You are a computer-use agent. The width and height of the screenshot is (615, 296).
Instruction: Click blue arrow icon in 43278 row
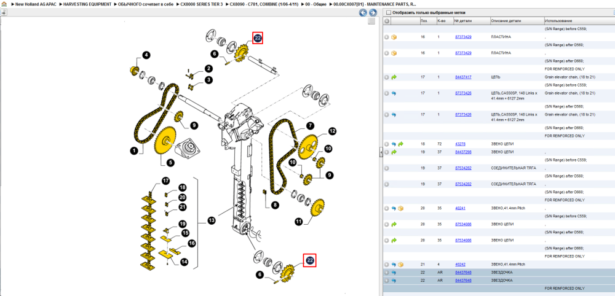[x=394, y=144]
